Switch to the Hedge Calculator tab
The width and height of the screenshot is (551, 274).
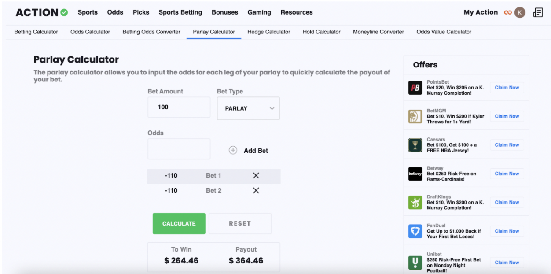click(269, 32)
